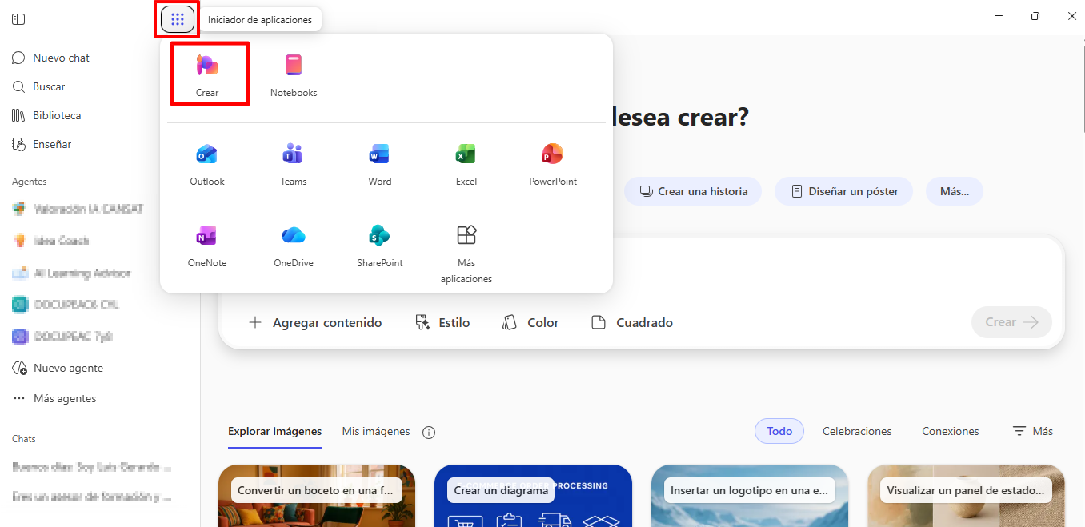Show Más agentes

[x=54, y=398]
